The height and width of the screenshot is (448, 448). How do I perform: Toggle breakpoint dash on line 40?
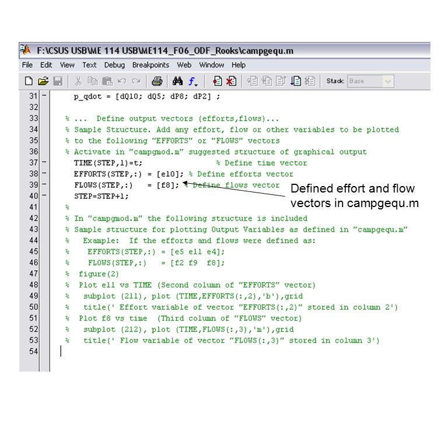[x=44, y=195]
